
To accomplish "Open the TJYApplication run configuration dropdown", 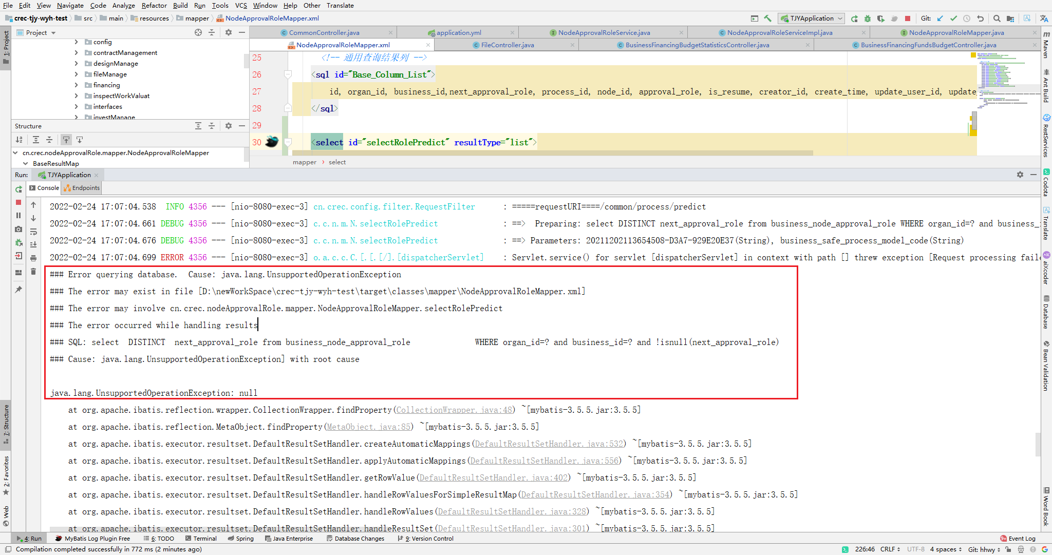I will 812,18.
